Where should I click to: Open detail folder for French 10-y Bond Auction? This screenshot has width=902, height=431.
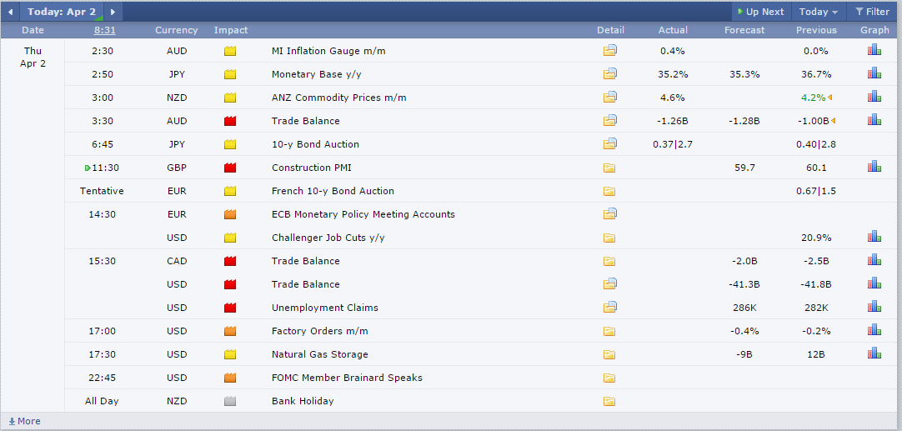[609, 191]
